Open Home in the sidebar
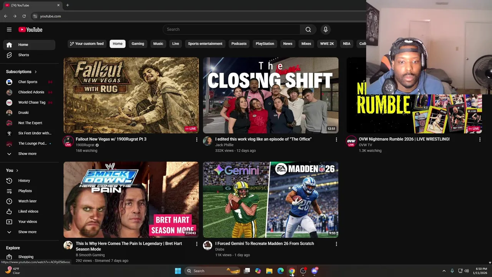 (x=29, y=45)
